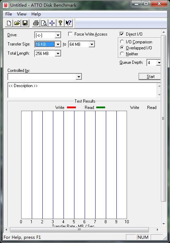The height and width of the screenshot is (243, 170).
Task: Click the 'Controlled by:' label
Action: (19, 71)
